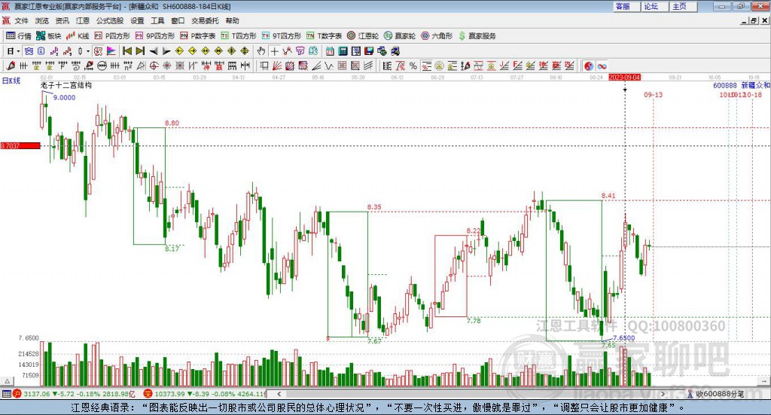
Task: Toggle the crosshair cursor tool
Action: click(274, 51)
